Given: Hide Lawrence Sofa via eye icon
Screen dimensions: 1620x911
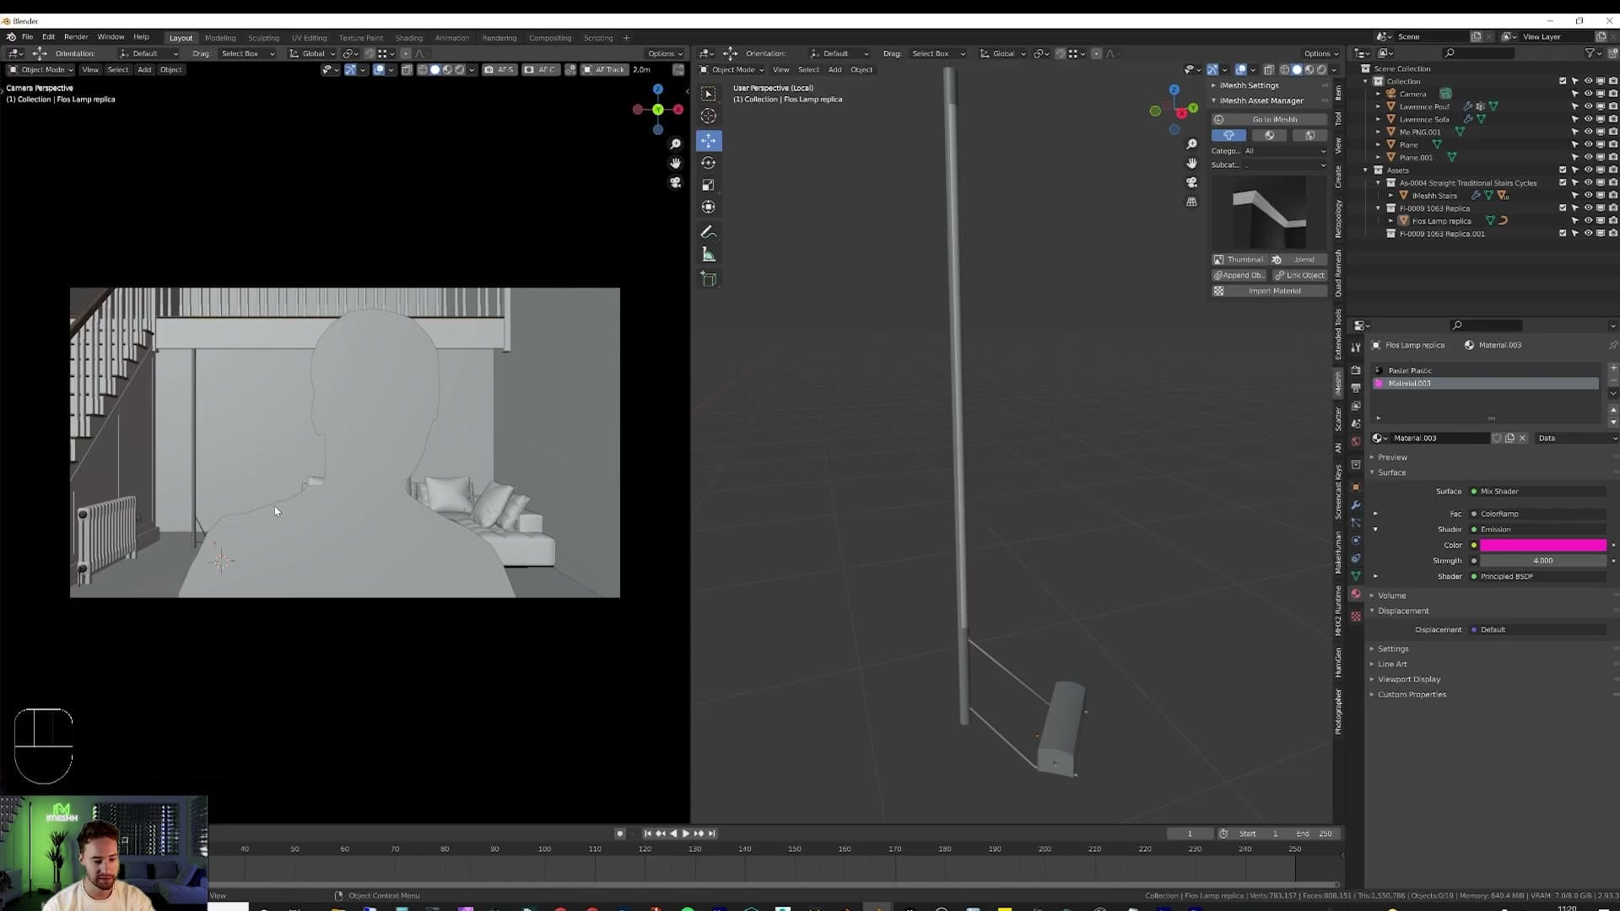Looking at the screenshot, I should coord(1588,119).
